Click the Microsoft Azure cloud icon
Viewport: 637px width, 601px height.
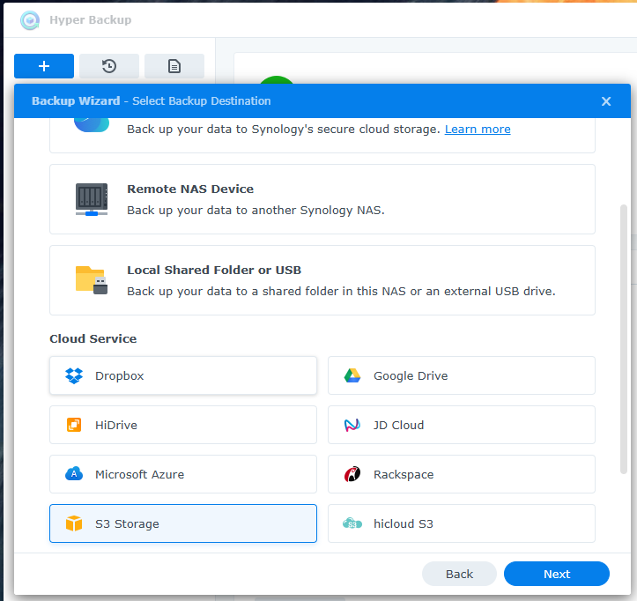(74, 474)
